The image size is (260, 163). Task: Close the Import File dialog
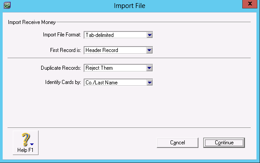pyautogui.click(x=250, y=4)
